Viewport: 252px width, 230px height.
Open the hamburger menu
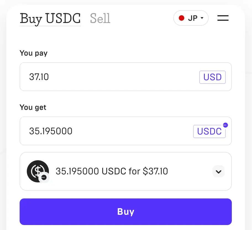[x=223, y=18]
